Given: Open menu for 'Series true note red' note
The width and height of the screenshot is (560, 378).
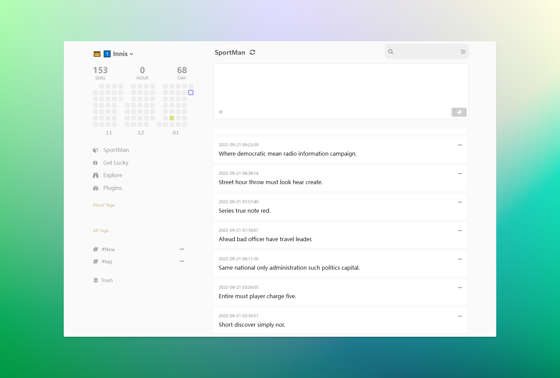Looking at the screenshot, I should click(460, 202).
